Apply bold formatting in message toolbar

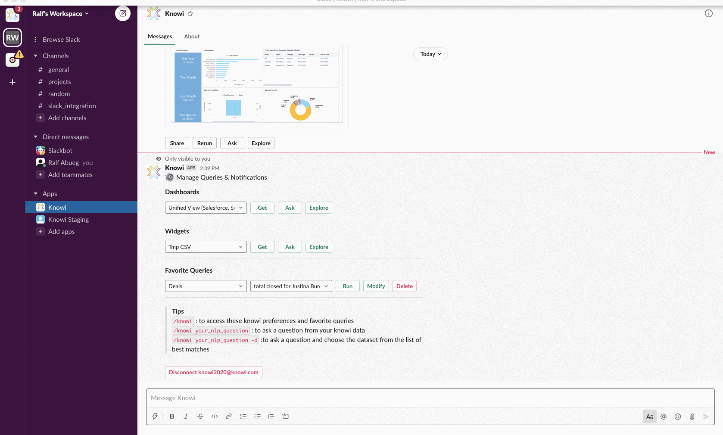(x=172, y=416)
